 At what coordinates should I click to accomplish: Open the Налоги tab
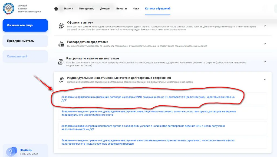pyautogui.click(x=69, y=8)
